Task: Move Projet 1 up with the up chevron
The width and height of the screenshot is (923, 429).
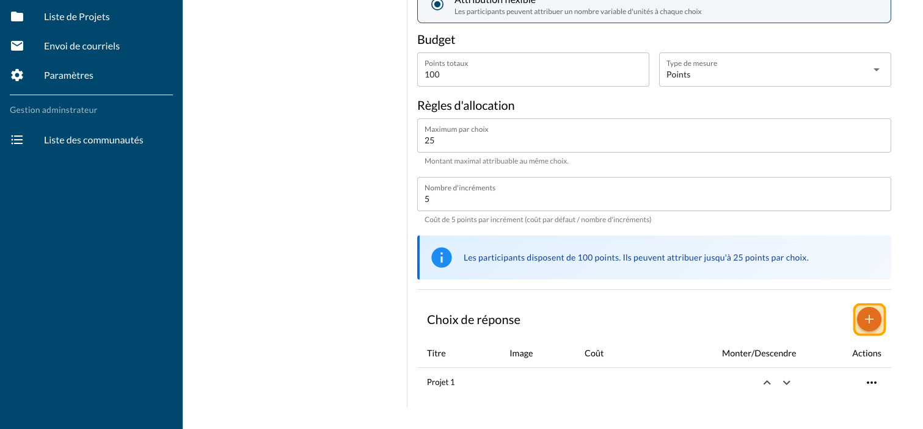Action: click(x=767, y=383)
